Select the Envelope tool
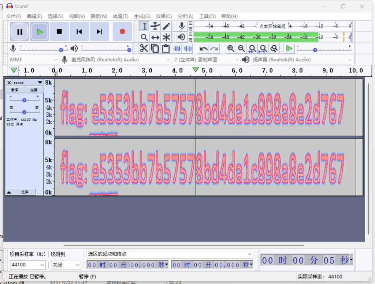Image resolution: width=375 pixels, height=284 pixels. [x=155, y=26]
